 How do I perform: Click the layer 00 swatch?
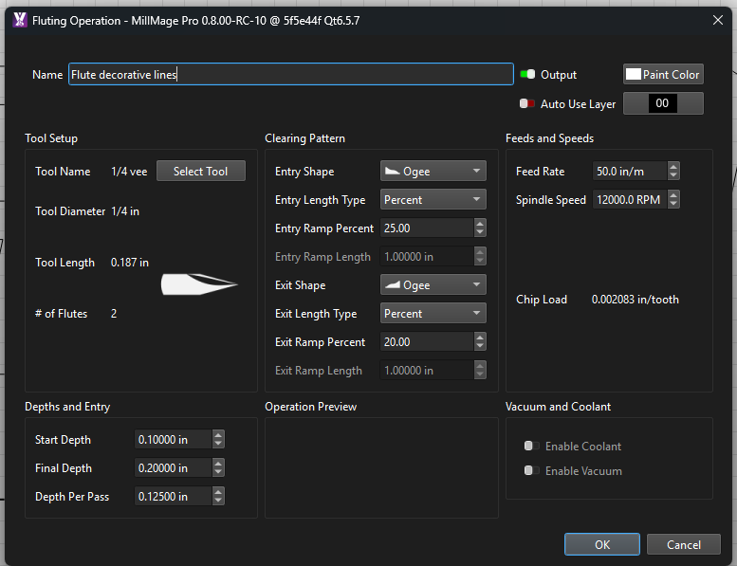point(663,104)
